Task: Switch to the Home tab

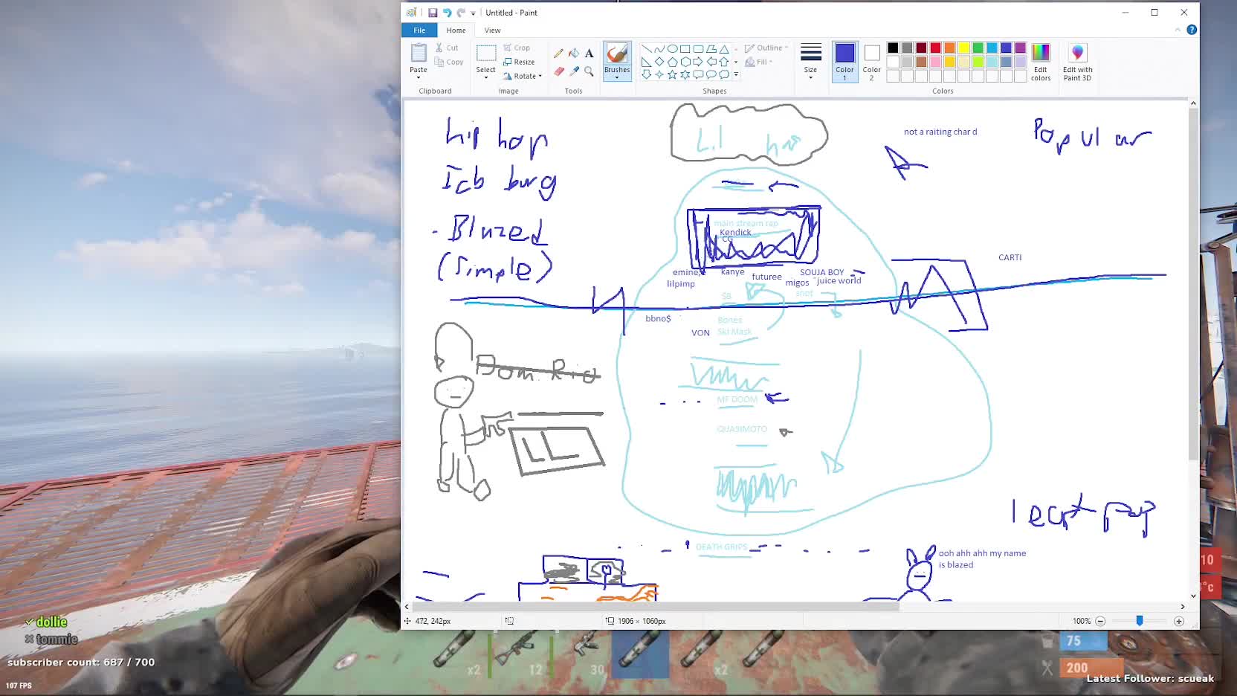Action: [x=456, y=30]
